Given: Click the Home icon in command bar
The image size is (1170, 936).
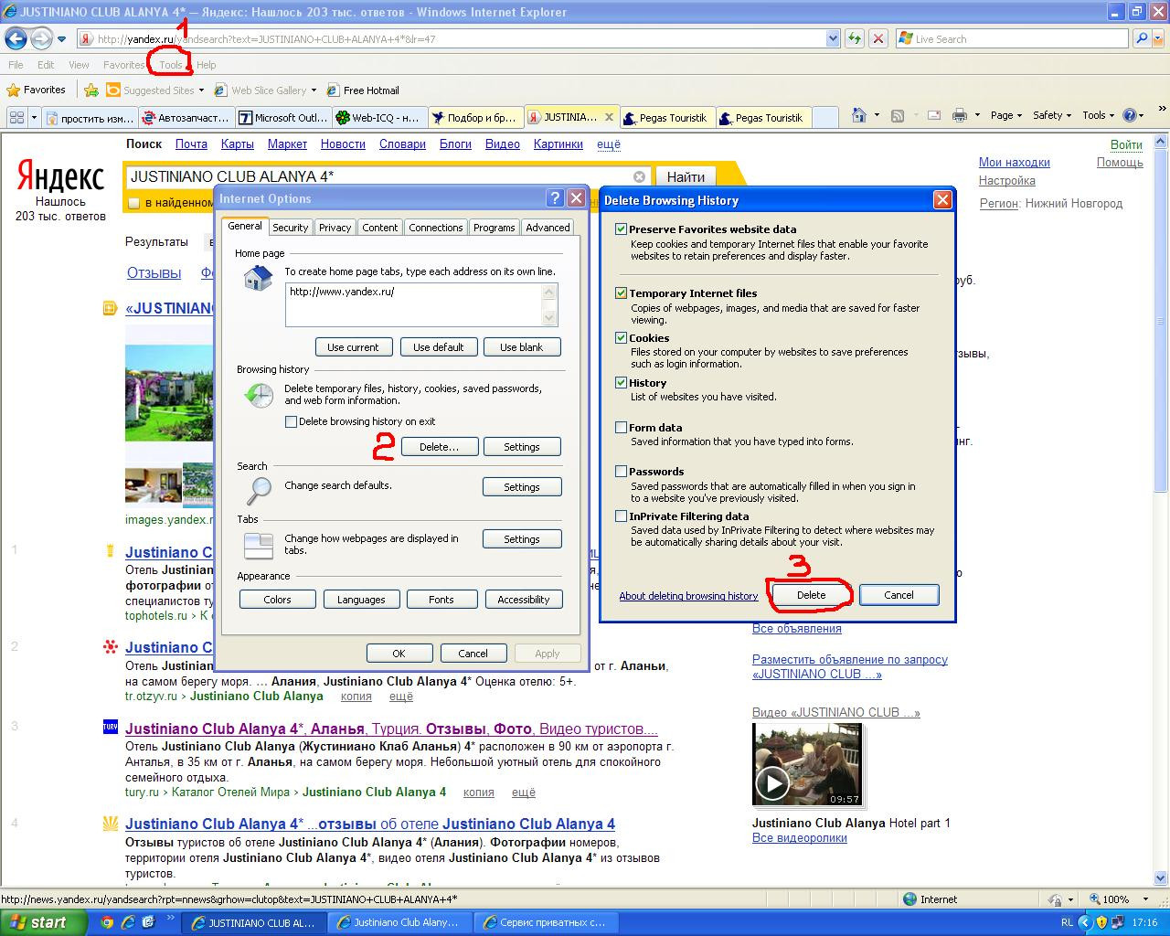Looking at the screenshot, I should 858,115.
